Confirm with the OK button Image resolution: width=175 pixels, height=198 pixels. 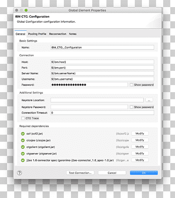(144, 173)
